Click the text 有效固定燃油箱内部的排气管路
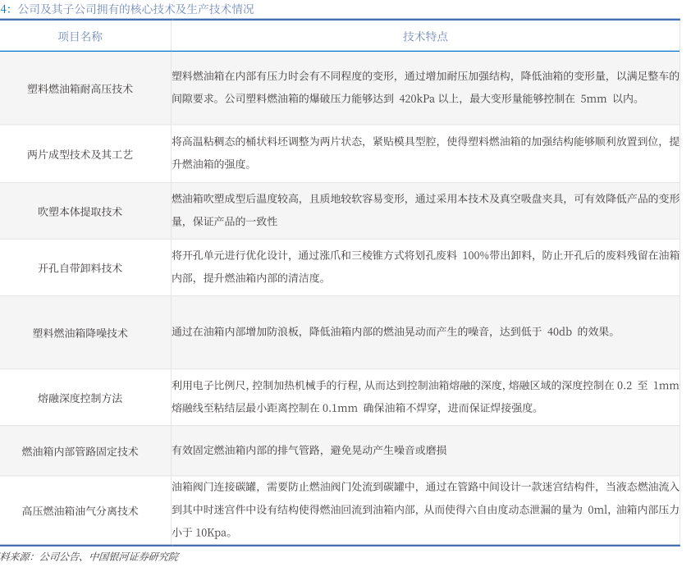The image size is (691, 567). coord(309,450)
